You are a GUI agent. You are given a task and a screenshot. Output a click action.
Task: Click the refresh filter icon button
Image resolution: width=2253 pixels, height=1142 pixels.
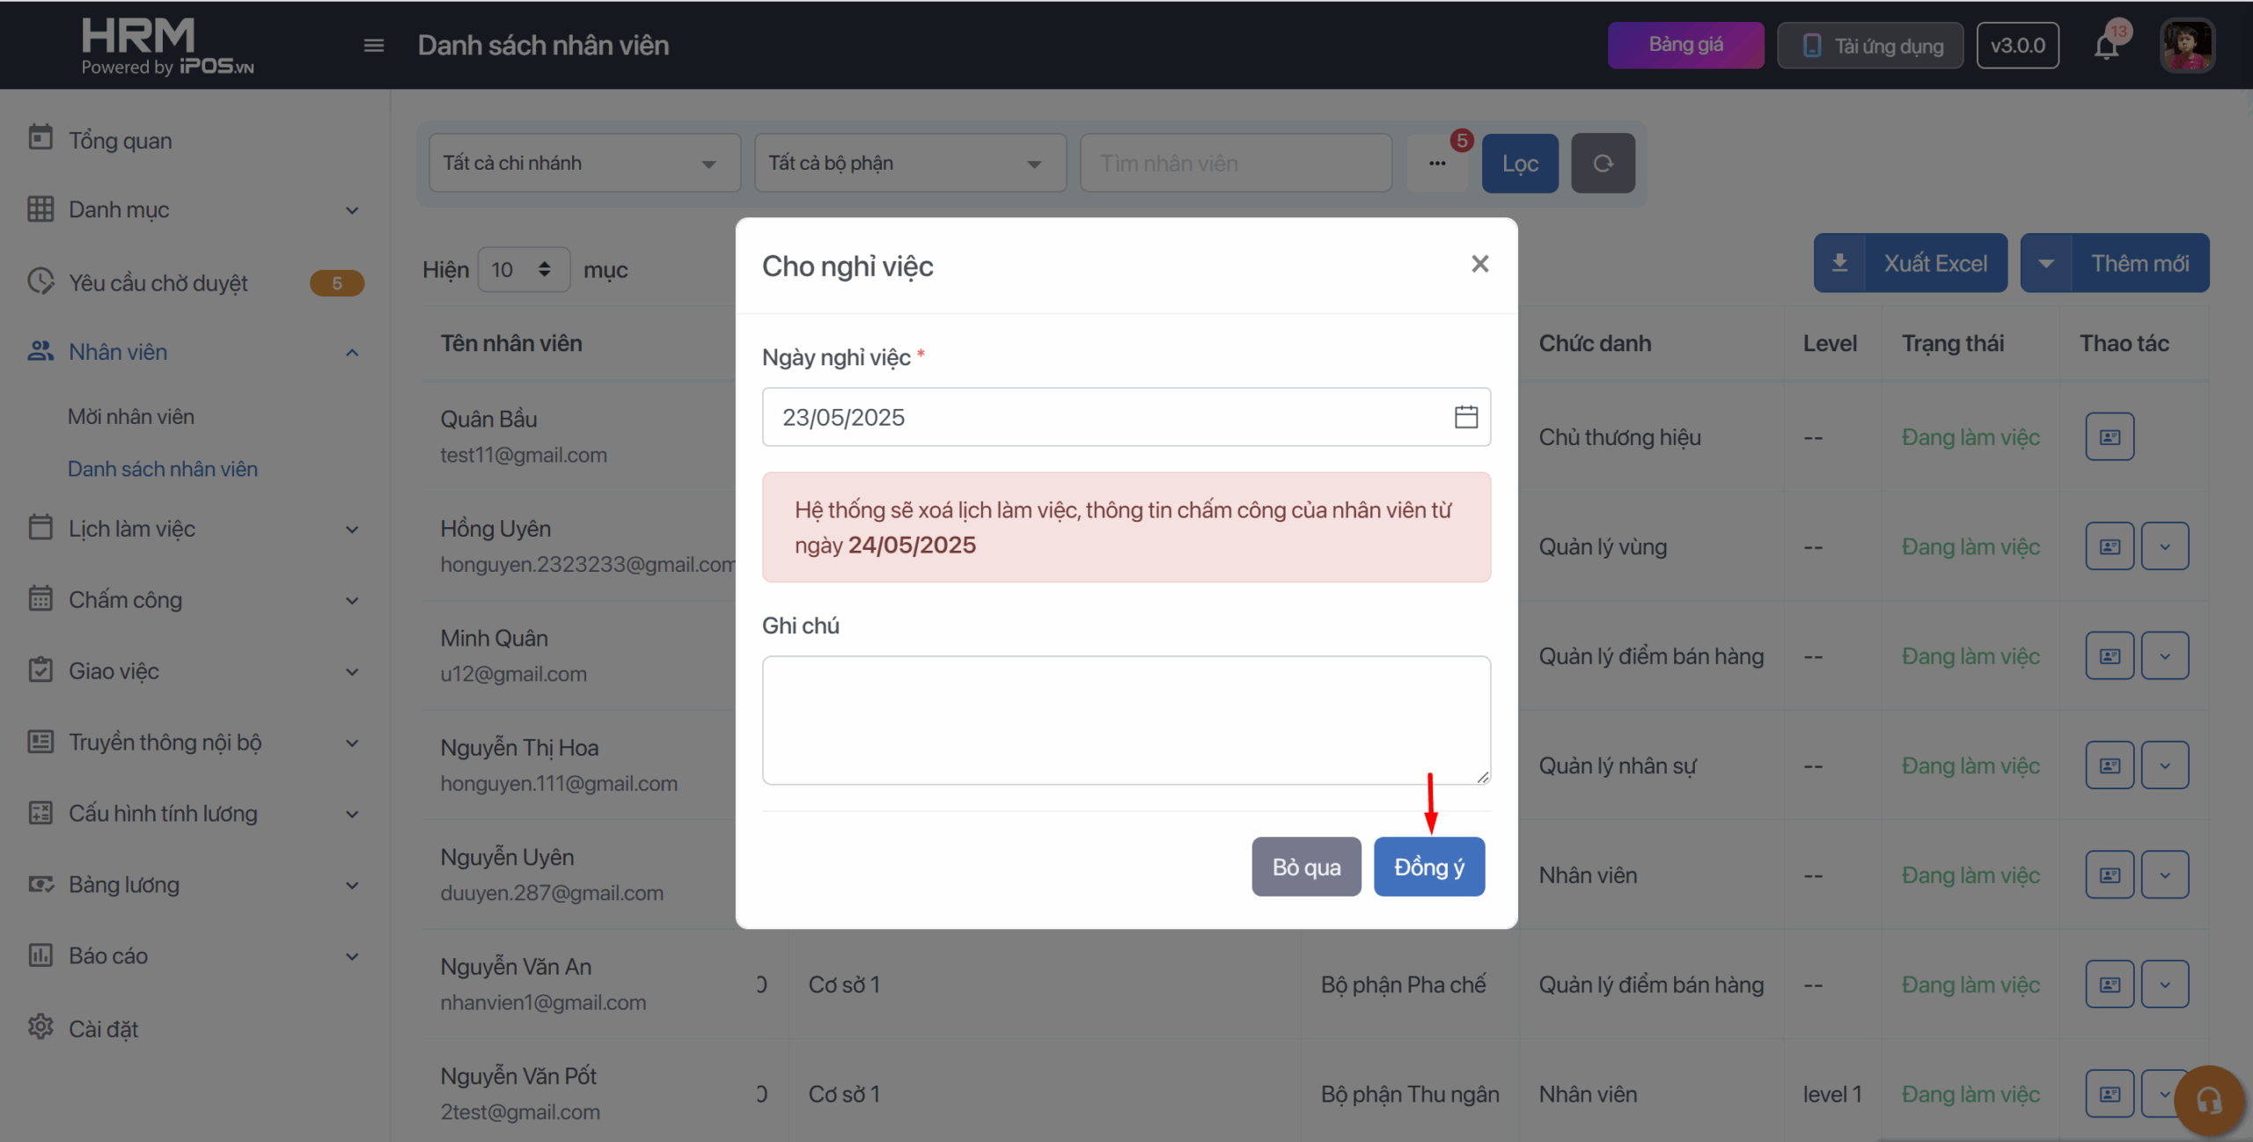click(1603, 164)
